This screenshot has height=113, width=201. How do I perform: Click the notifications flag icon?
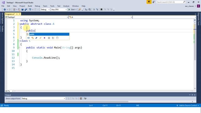[x=149, y=2]
